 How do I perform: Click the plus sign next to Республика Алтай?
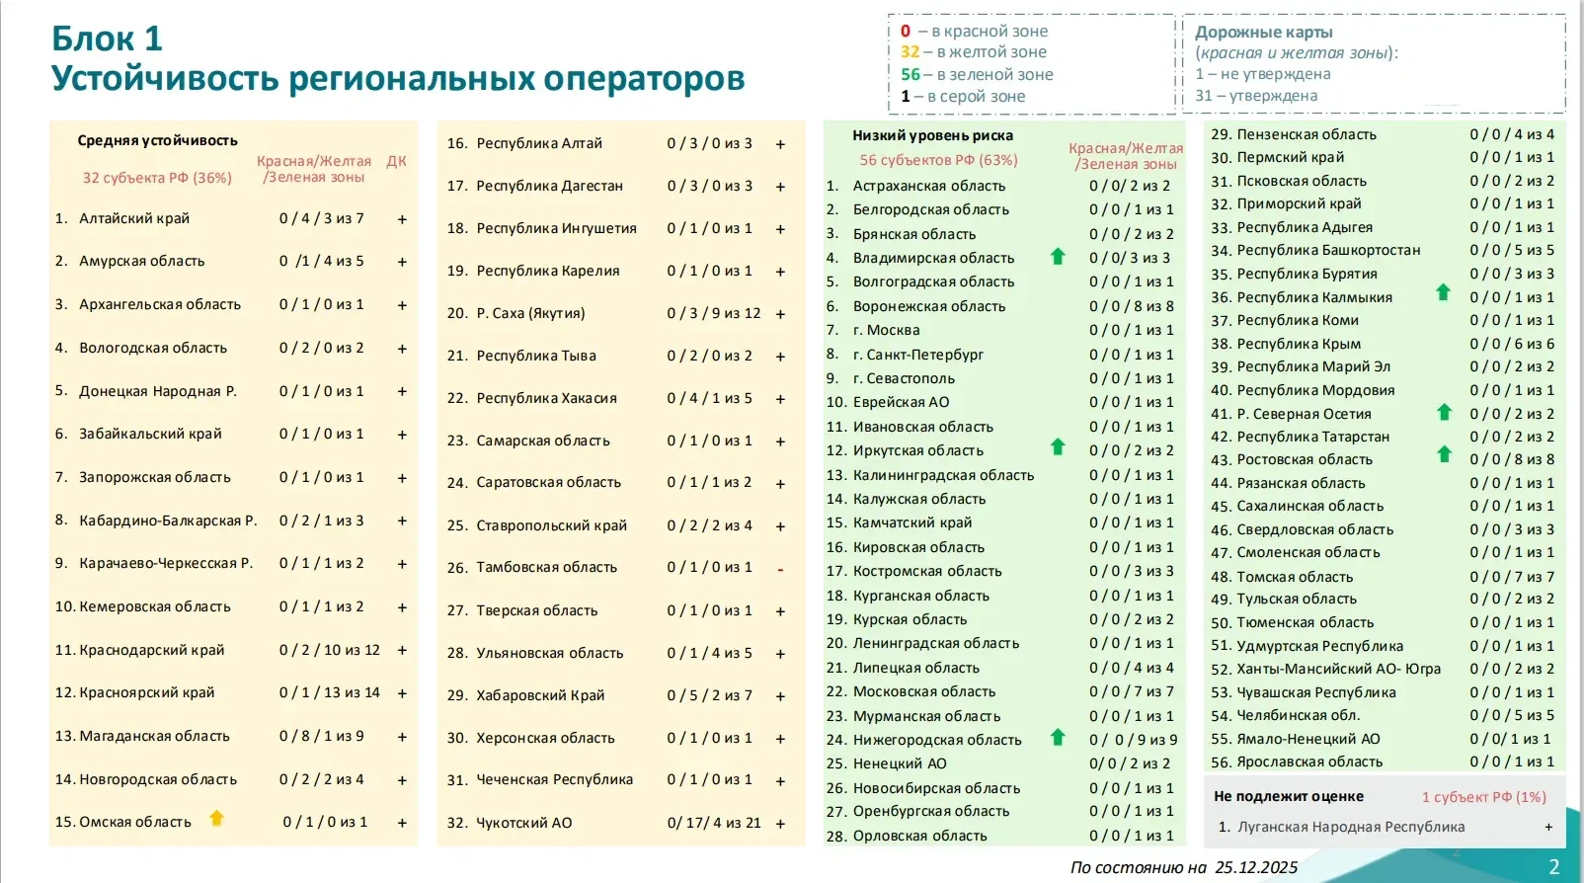tap(780, 144)
